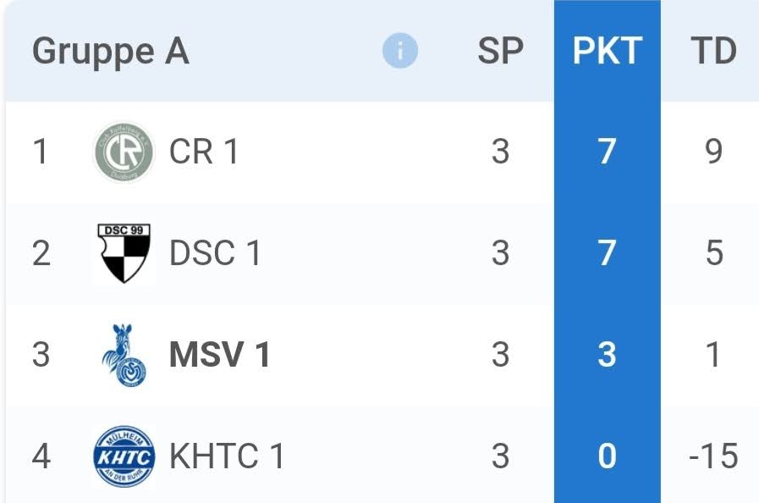Click the CR club logo
This screenshot has height=503, width=759.
point(124,152)
